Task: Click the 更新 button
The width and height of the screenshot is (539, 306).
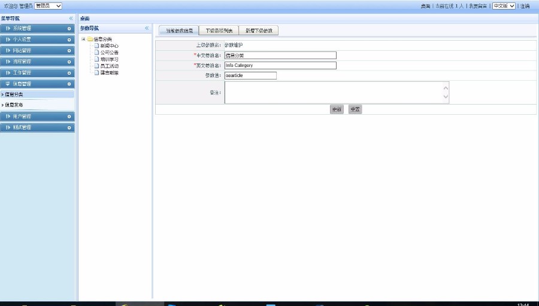Action: 337,109
